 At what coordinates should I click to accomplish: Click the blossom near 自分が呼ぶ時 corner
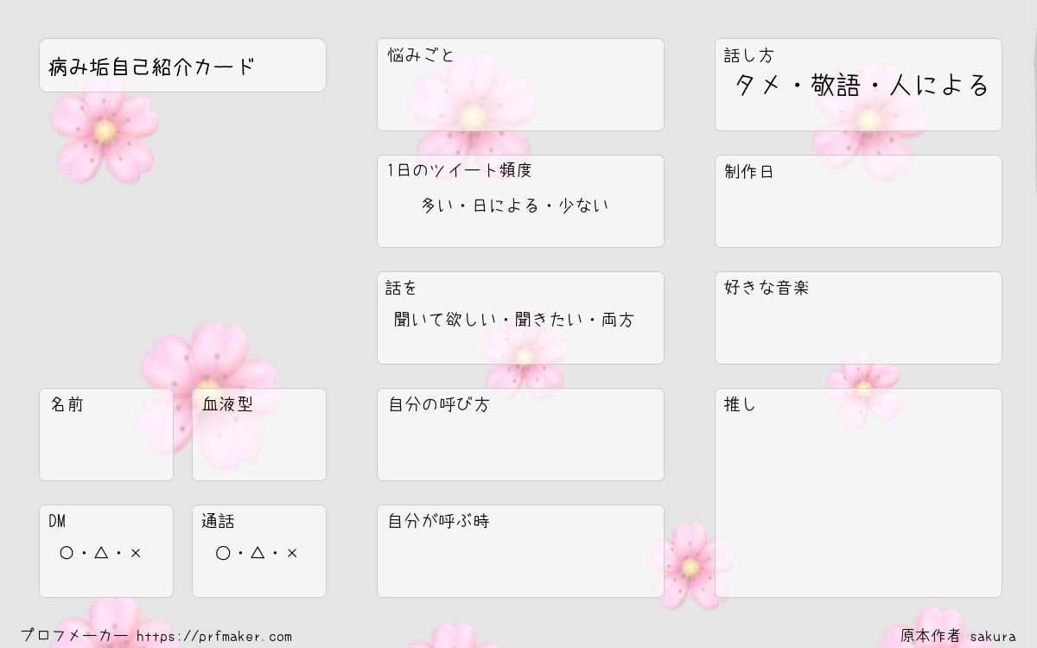pos(690,566)
